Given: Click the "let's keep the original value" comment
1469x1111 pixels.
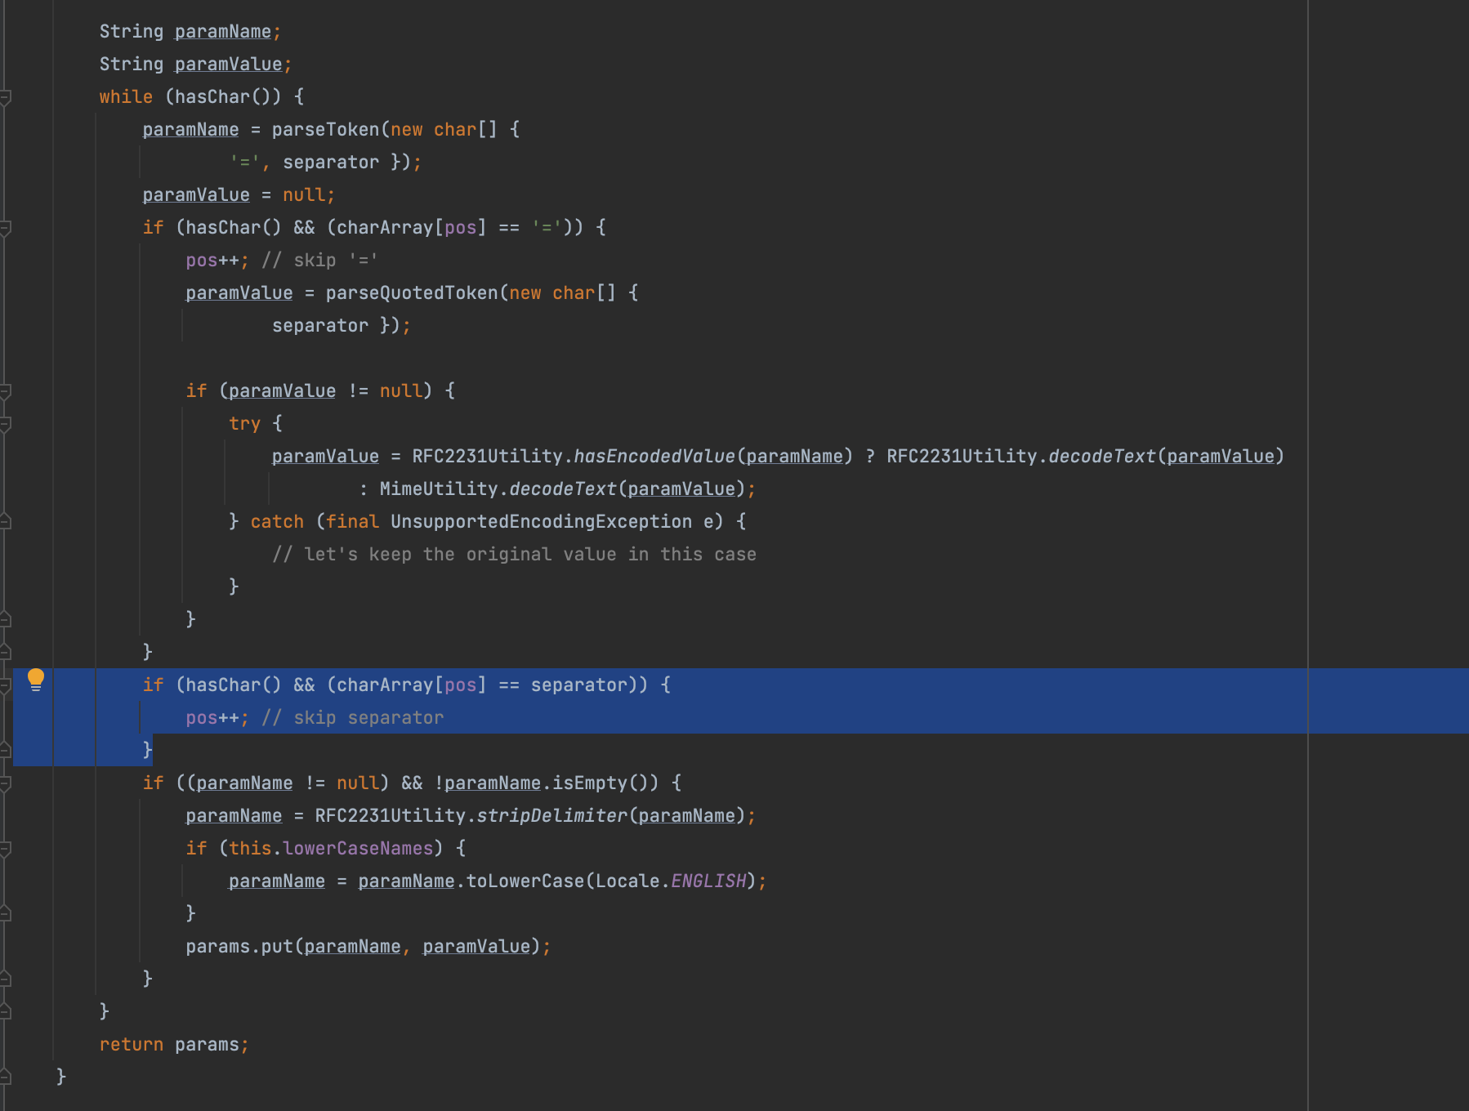Looking at the screenshot, I should click(515, 554).
